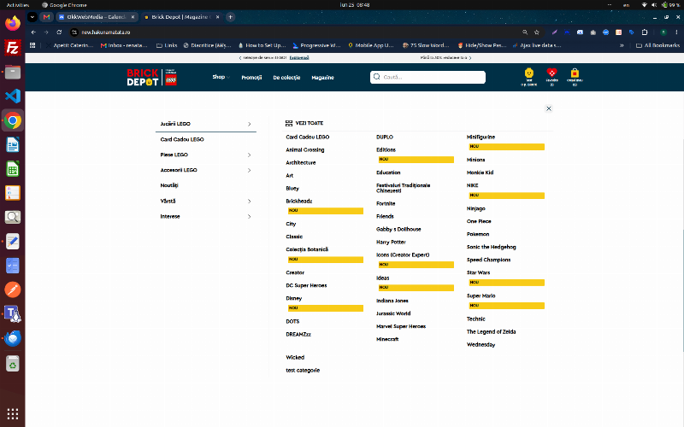The height and width of the screenshot is (427, 684).
Task: Reload the page in Chrome
Action: (x=59, y=32)
